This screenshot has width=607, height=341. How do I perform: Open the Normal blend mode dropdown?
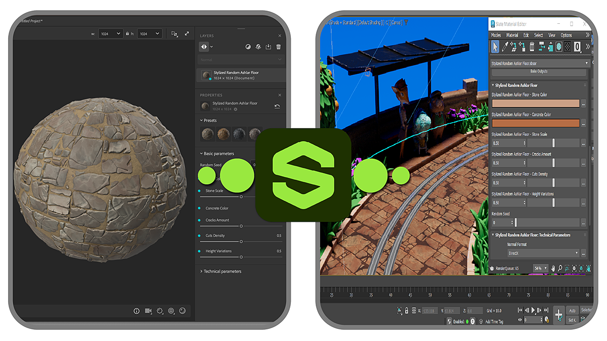tap(240, 60)
